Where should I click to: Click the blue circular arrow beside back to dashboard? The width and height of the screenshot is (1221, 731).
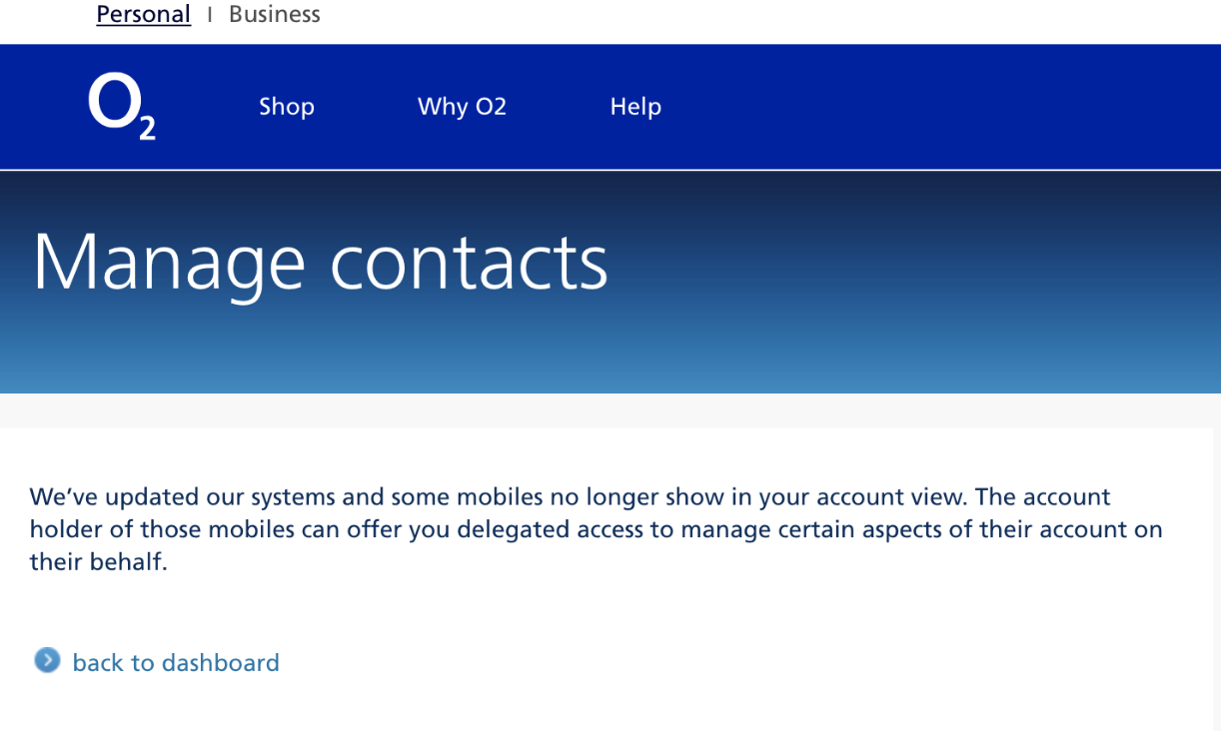tap(46, 660)
